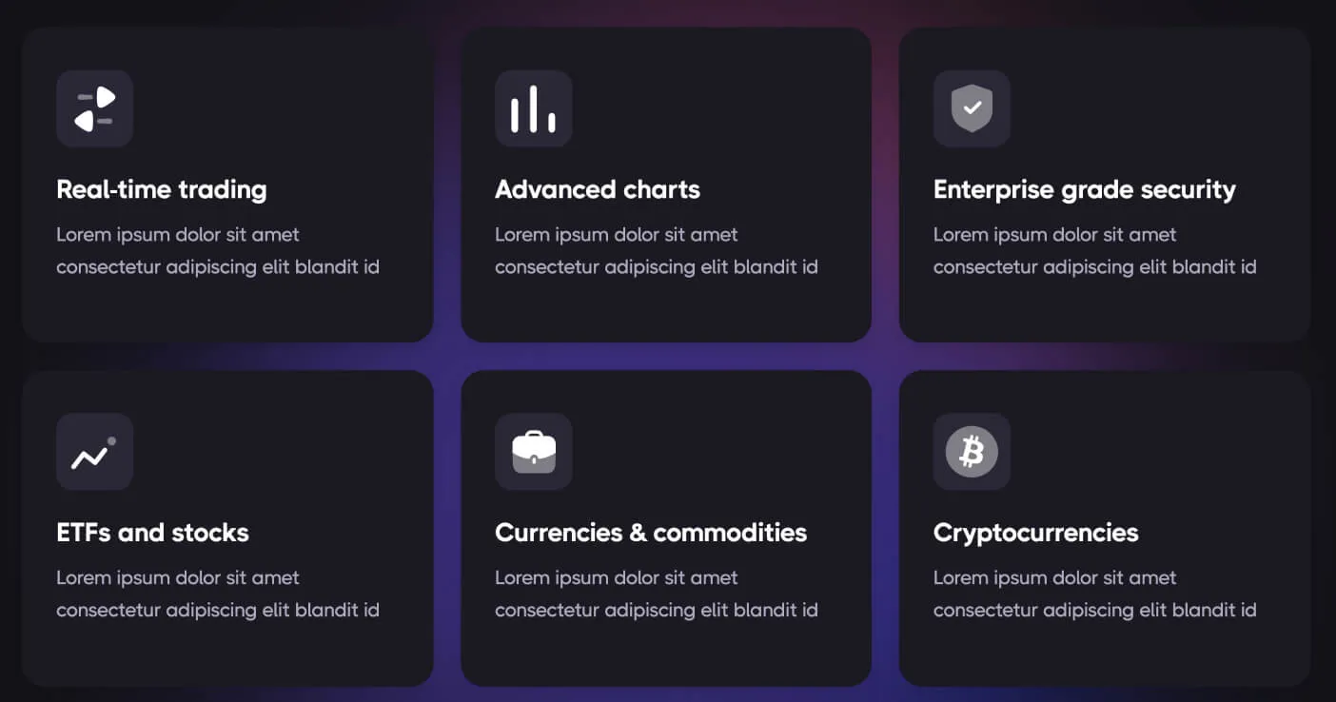Select the ETFs and stocks trend line icon
Image resolution: width=1336 pixels, height=702 pixels.
94,452
